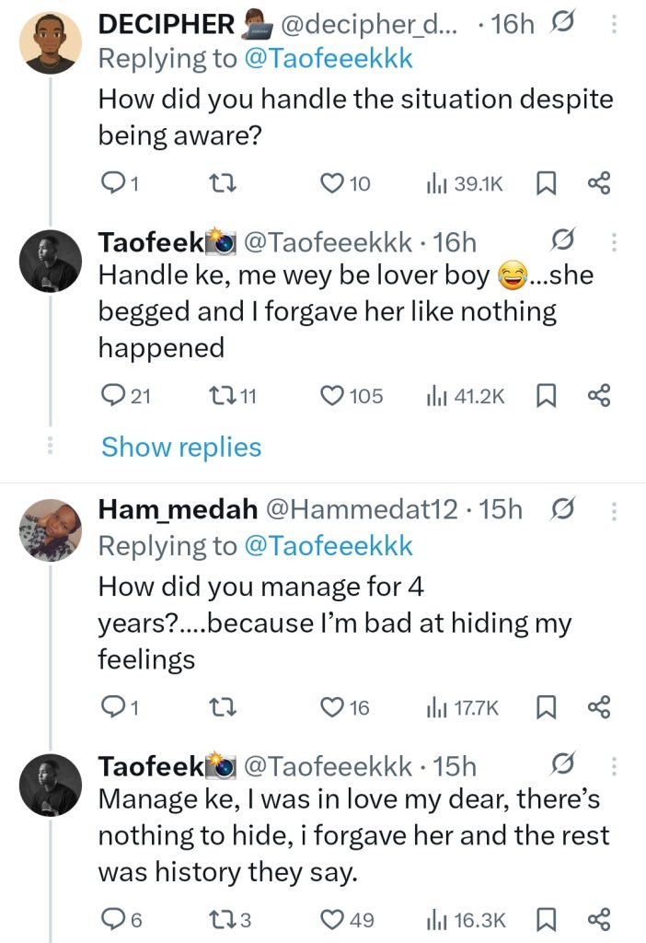Viewport: 646px width, 943px height.
Task: Like Taofeek's tweet with 105 likes
Action: click(332, 396)
